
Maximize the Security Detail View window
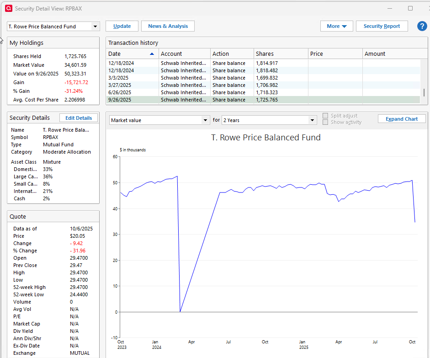pos(410,8)
